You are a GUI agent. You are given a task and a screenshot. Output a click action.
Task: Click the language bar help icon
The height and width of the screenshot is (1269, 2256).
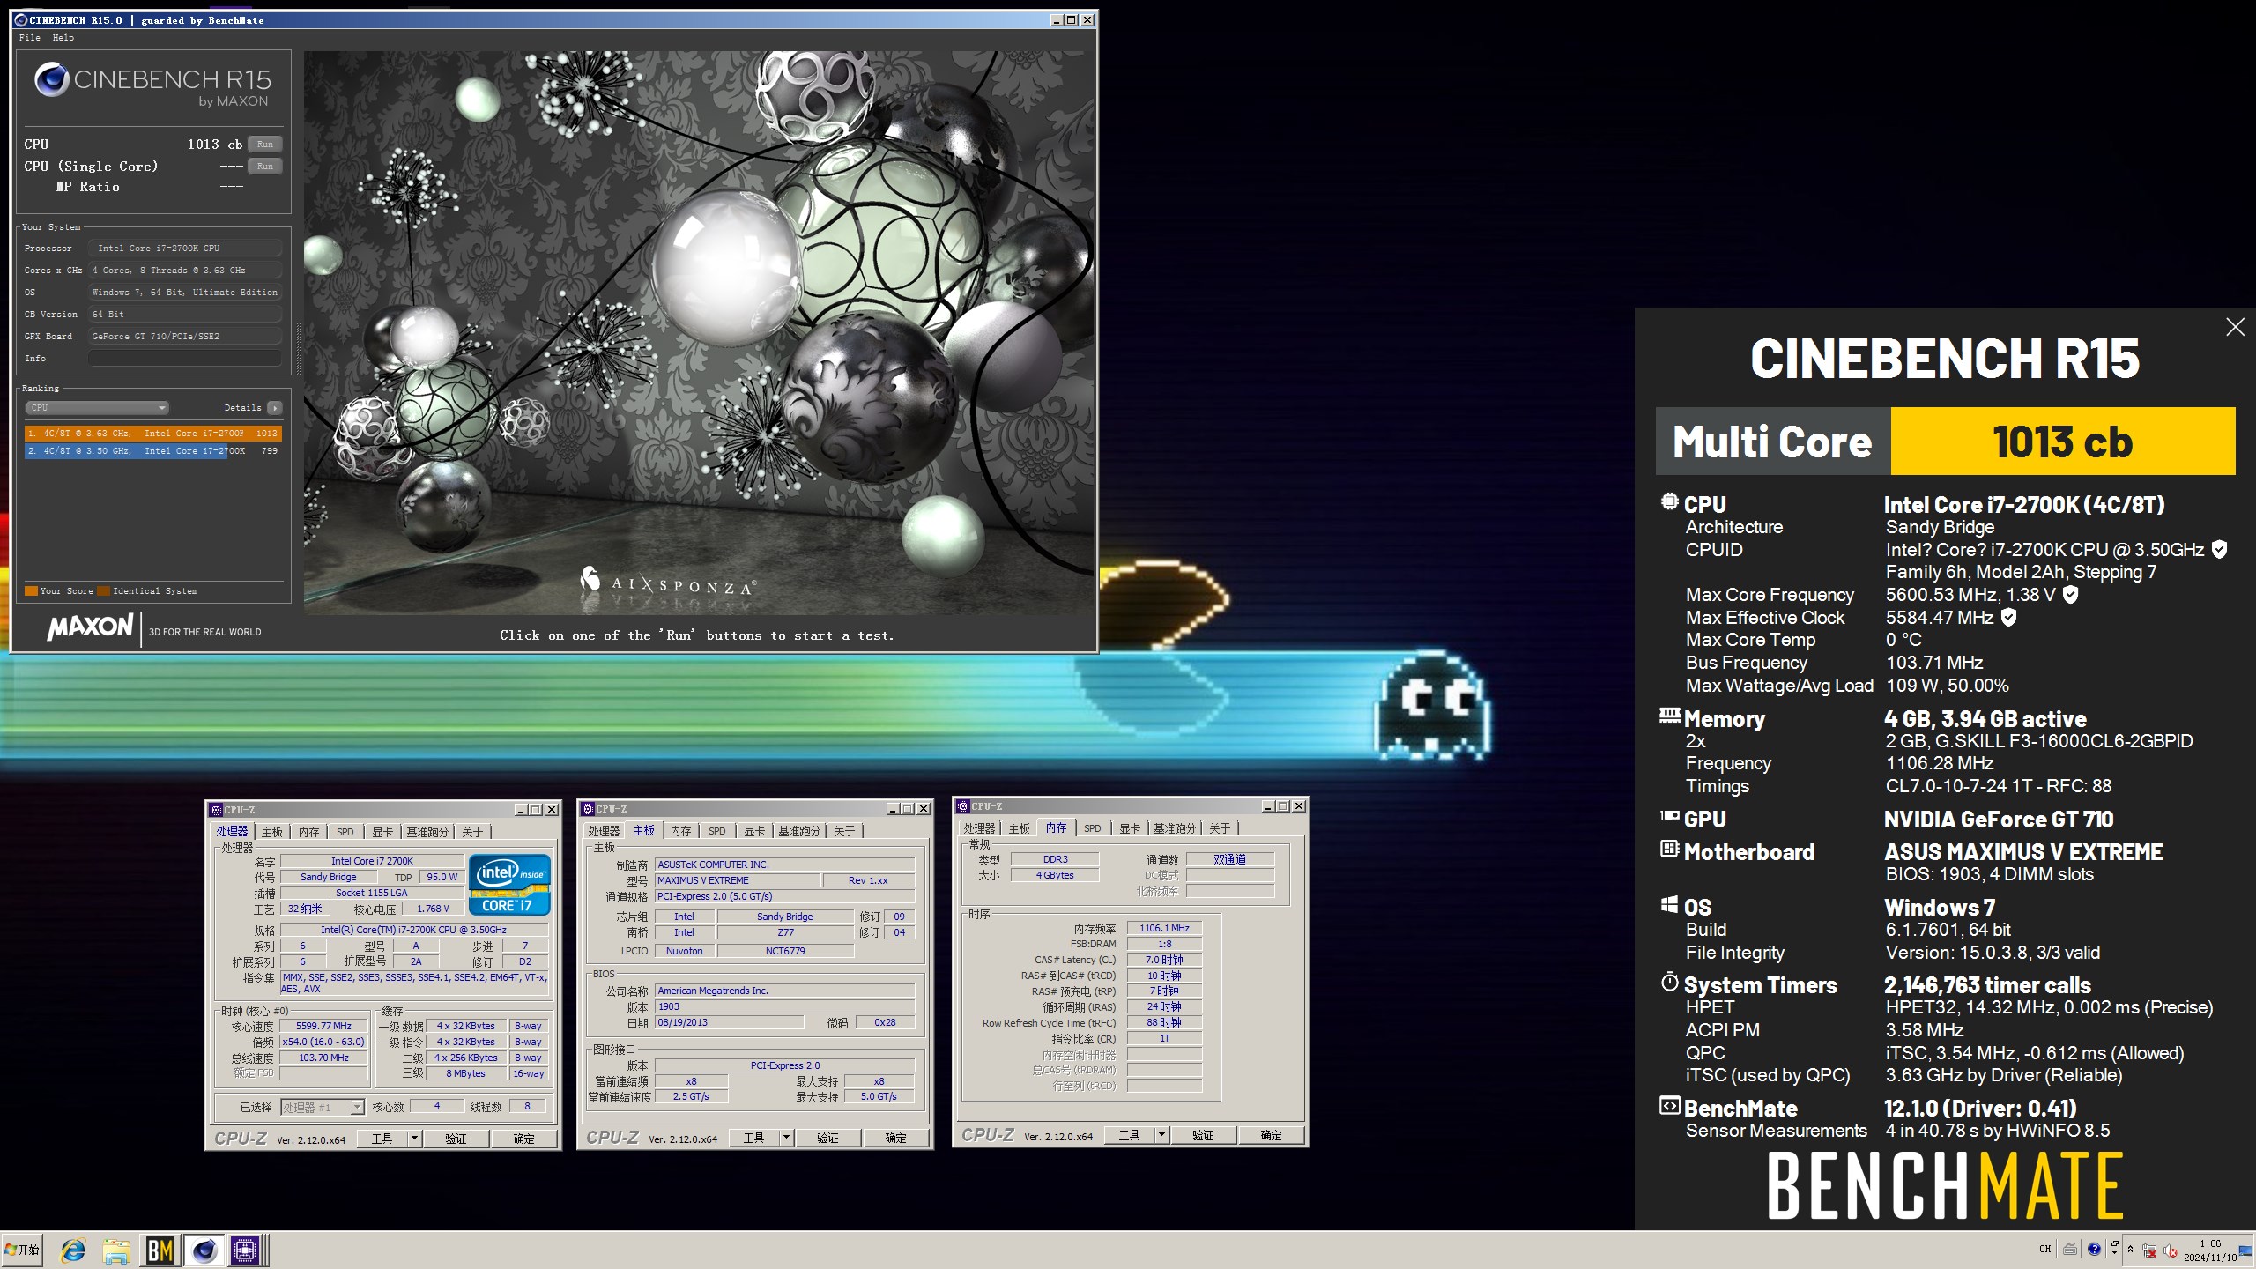(2094, 1249)
